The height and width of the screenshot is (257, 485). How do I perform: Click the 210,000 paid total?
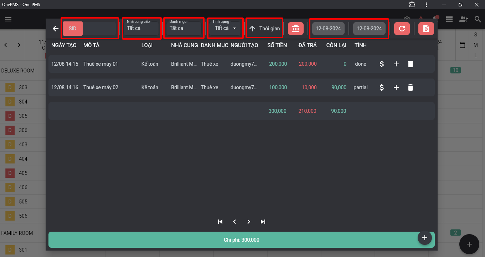pos(307,111)
